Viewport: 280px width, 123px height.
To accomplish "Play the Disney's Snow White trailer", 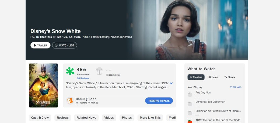I will point(40,45).
